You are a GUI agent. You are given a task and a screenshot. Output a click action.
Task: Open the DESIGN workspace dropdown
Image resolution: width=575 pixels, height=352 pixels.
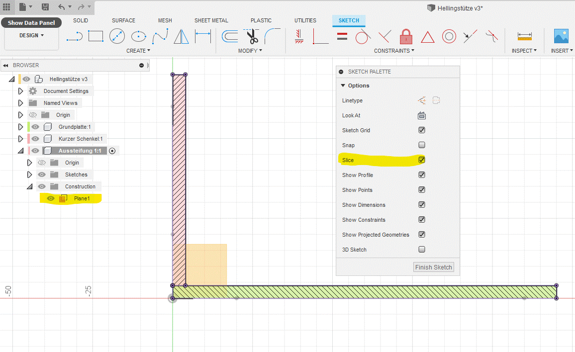[32, 35]
